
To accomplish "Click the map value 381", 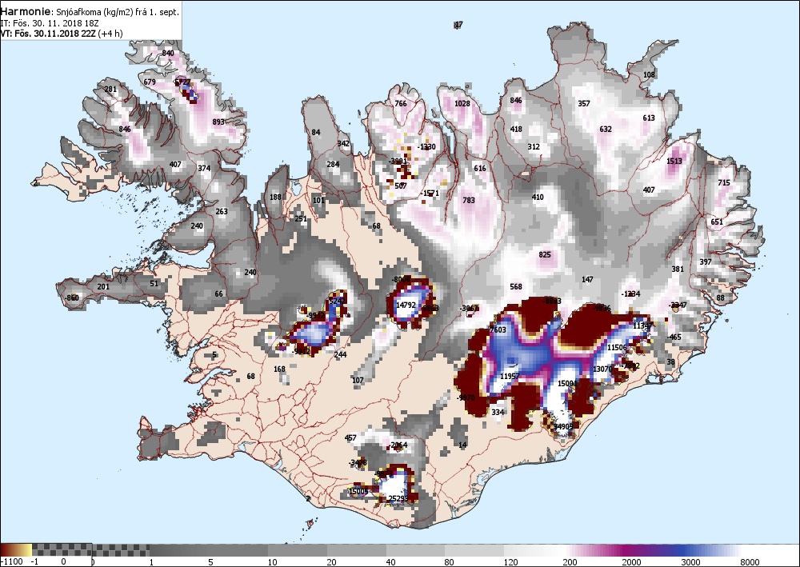I will click(678, 270).
